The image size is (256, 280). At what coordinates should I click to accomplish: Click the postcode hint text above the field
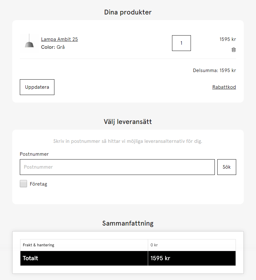pyautogui.click(x=128, y=141)
